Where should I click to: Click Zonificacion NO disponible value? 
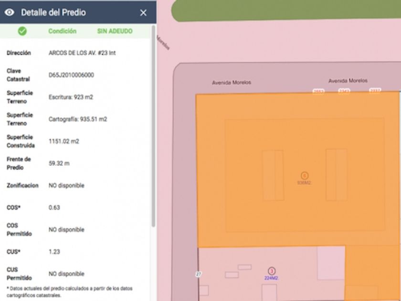[66, 185]
